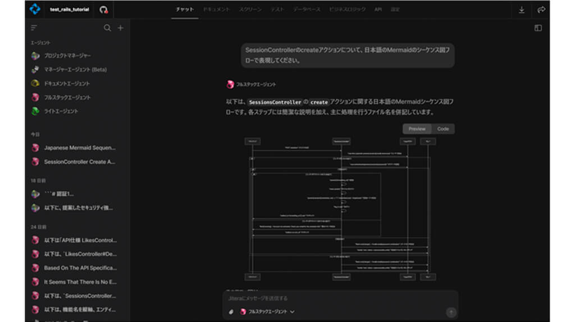
Task: Click the SessionsController inline code text
Action: coord(275,102)
